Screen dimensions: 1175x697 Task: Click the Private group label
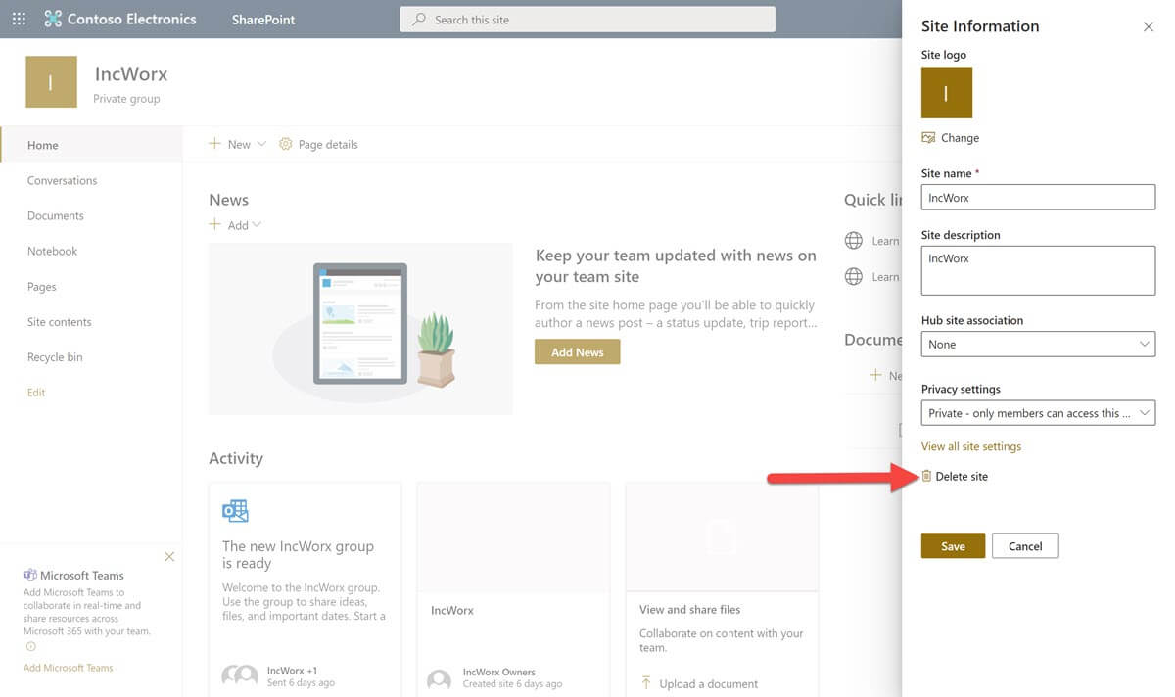(x=126, y=99)
